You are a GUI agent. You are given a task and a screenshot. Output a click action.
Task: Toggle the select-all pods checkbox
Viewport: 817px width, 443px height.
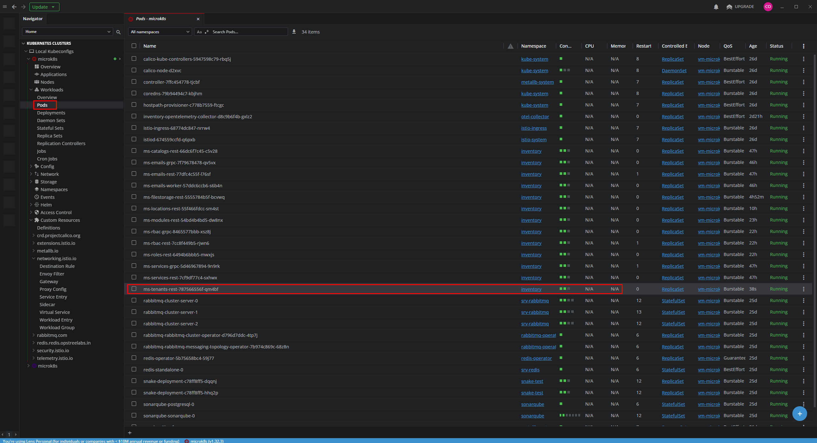(134, 46)
